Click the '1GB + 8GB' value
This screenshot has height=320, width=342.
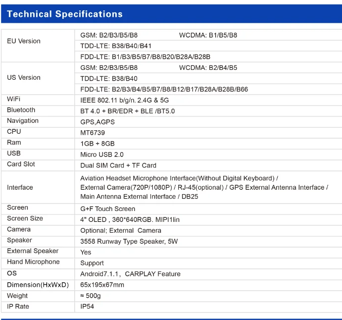click(98, 144)
